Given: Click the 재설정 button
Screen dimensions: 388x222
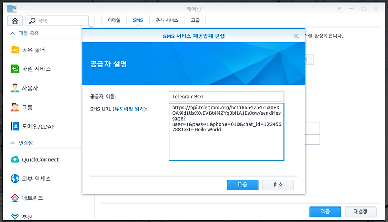Looking at the screenshot, I should [361, 212].
